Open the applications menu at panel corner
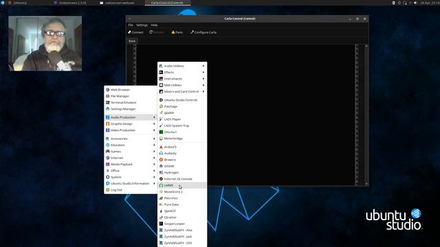This screenshot has width=440, height=247. (x=3, y=3)
